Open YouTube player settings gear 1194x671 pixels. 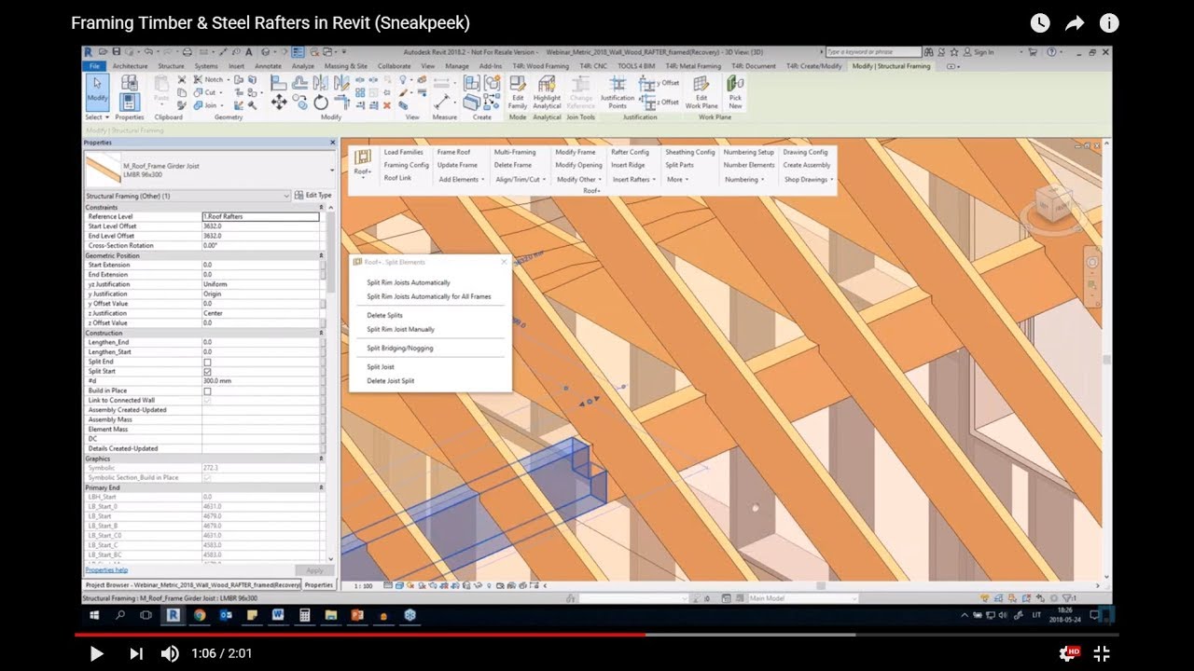1067,653
